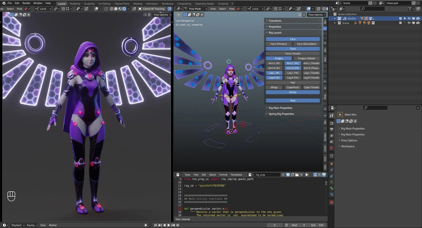Hide the Scene collection in viewport

[x=409, y=23]
